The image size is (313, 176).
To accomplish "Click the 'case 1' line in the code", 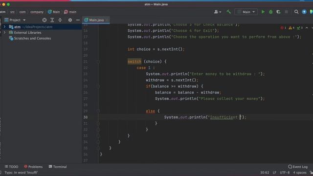I will coord(146,68).
